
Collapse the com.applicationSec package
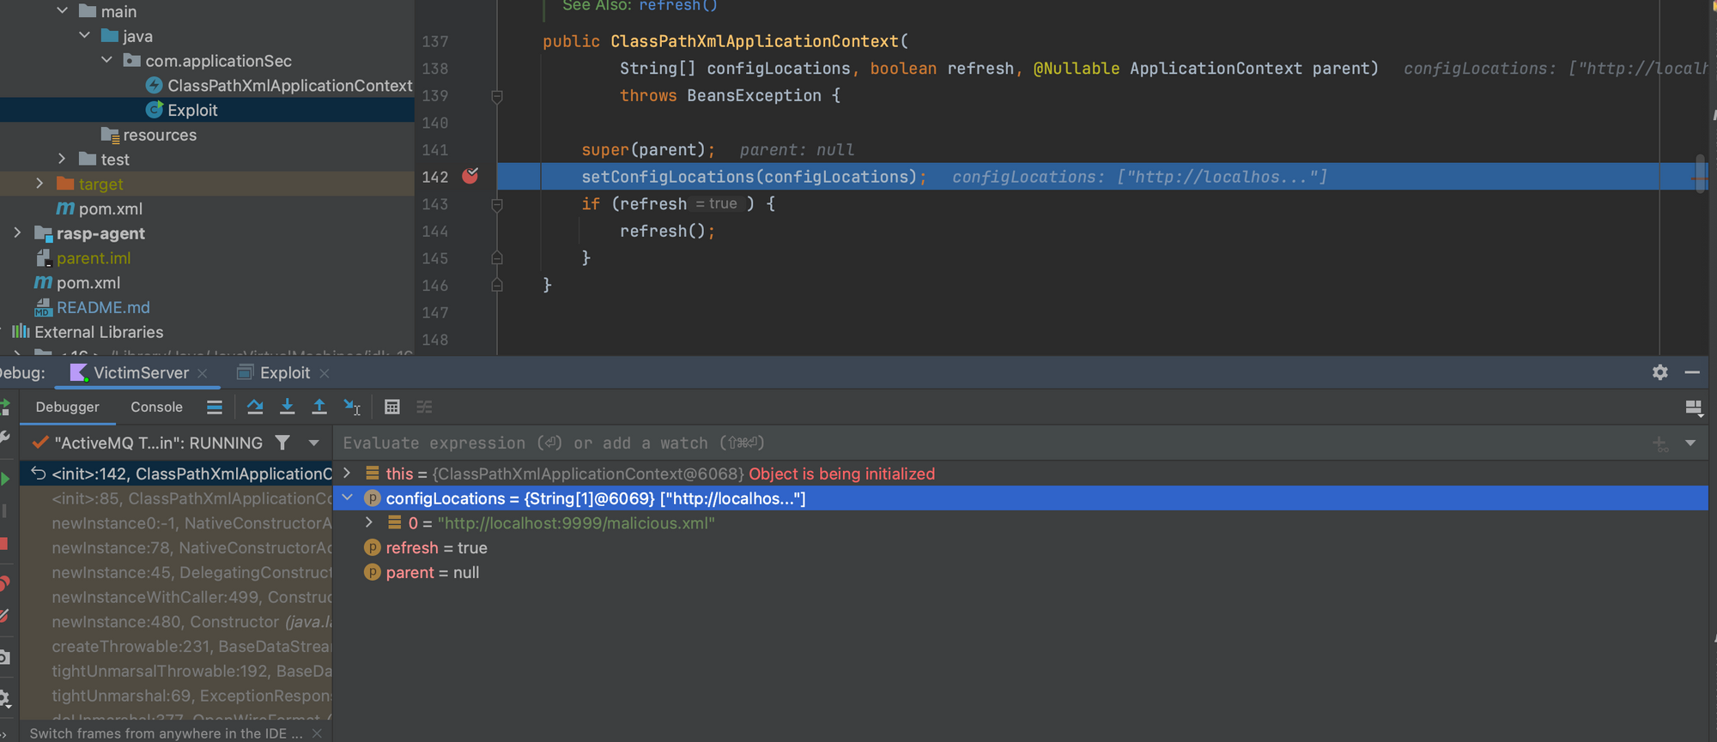pos(106,61)
